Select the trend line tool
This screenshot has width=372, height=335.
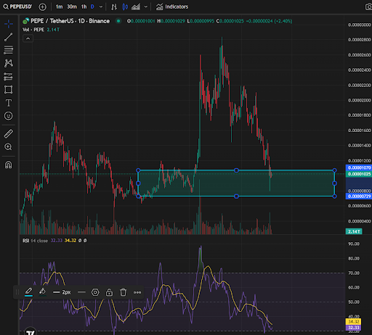(x=9, y=37)
